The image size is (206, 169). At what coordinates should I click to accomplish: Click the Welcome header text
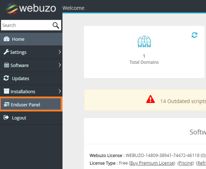point(73,8)
